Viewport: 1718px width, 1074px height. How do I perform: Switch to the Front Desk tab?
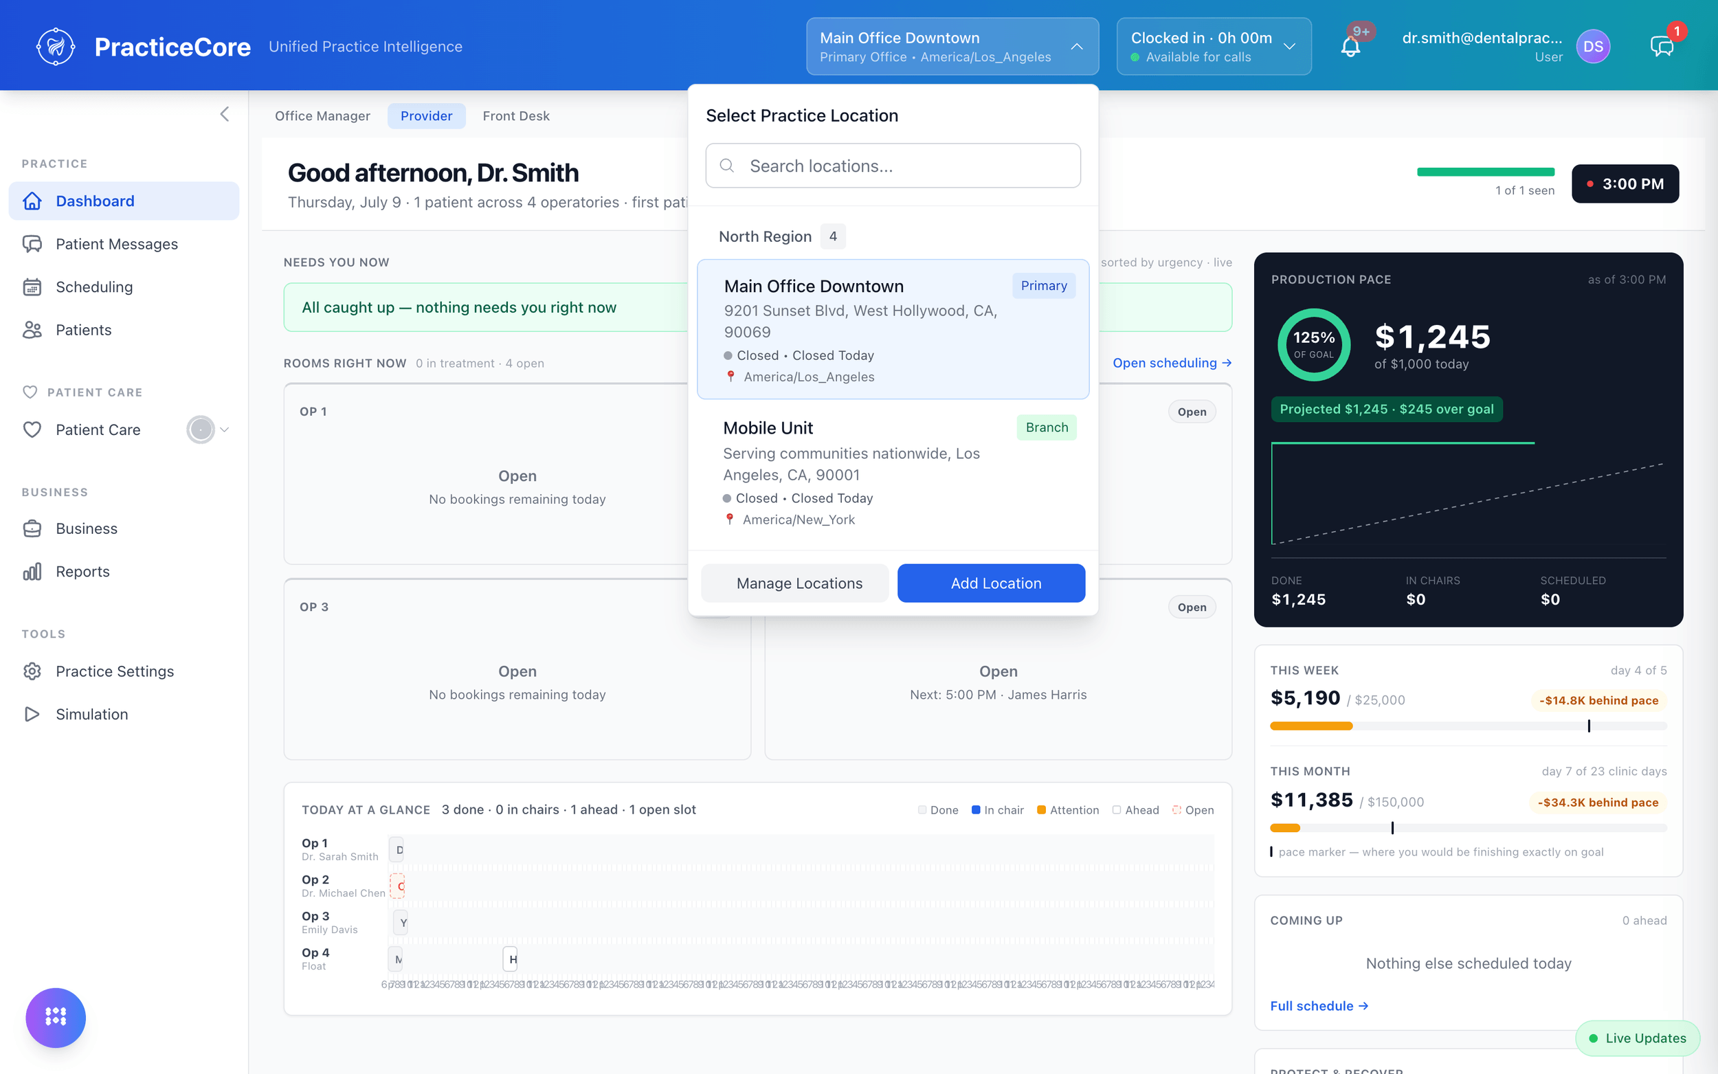(x=516, y=115)
